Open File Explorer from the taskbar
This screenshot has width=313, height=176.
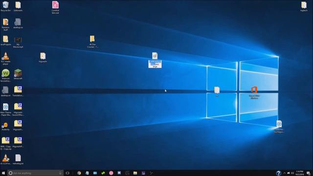coord(135,173)
